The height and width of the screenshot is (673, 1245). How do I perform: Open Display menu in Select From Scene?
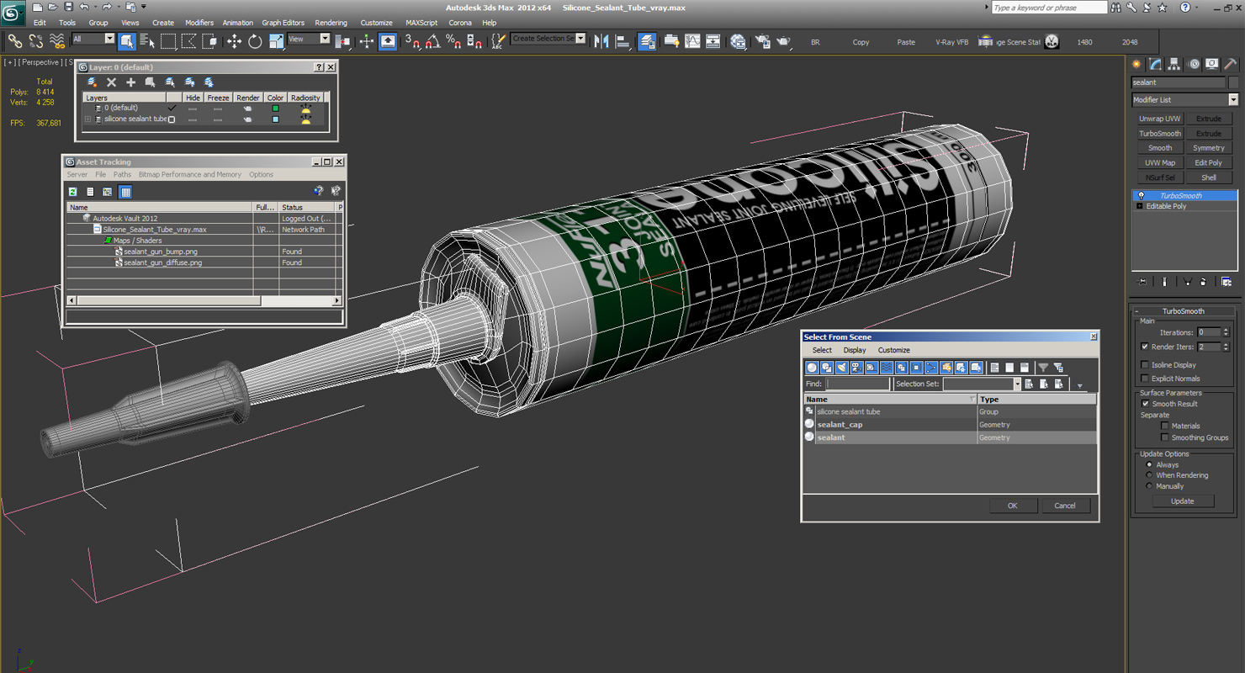click(x=855, y=350)
